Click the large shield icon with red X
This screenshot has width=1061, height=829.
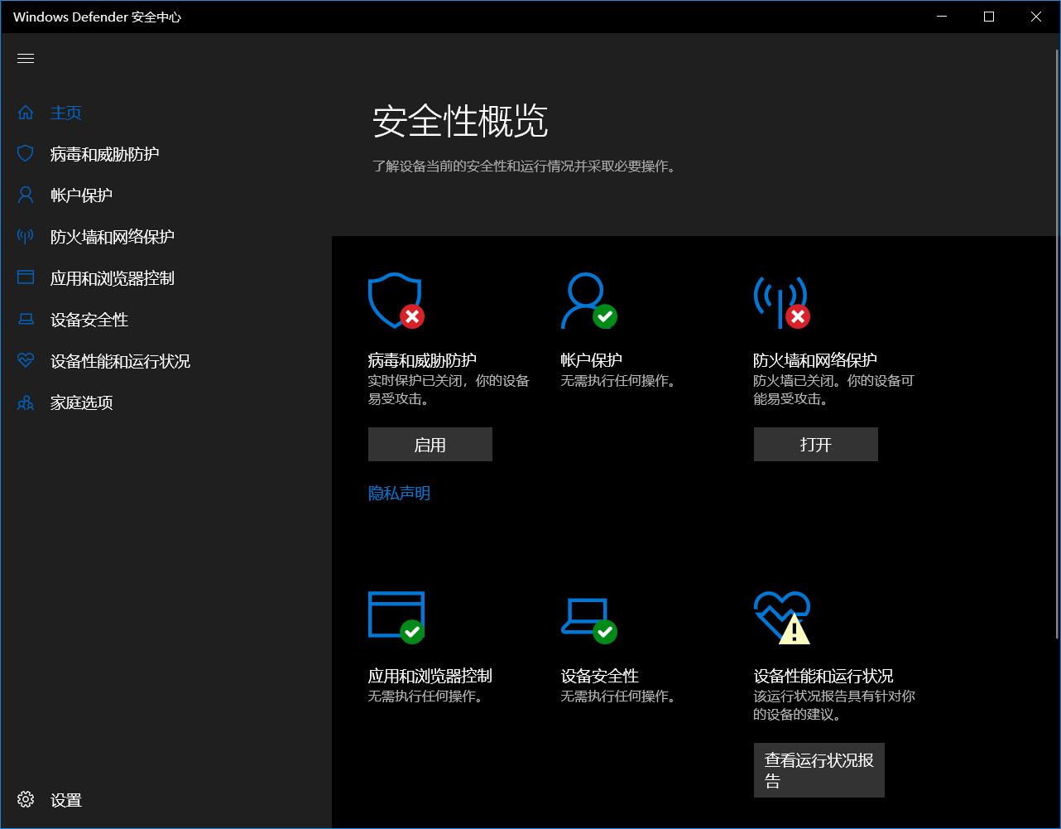click(396, 301)
